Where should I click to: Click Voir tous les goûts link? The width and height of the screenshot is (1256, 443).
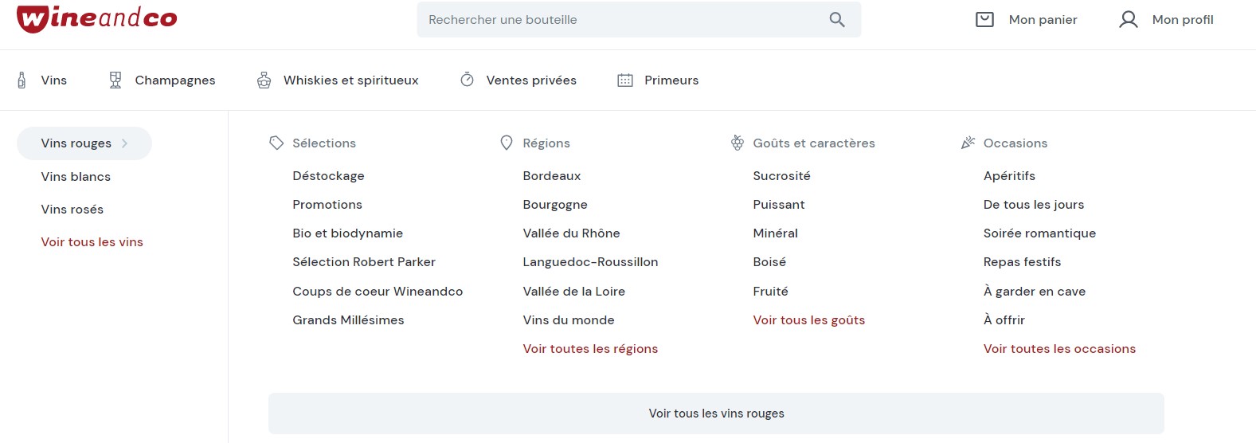click(x=808, y=320)
